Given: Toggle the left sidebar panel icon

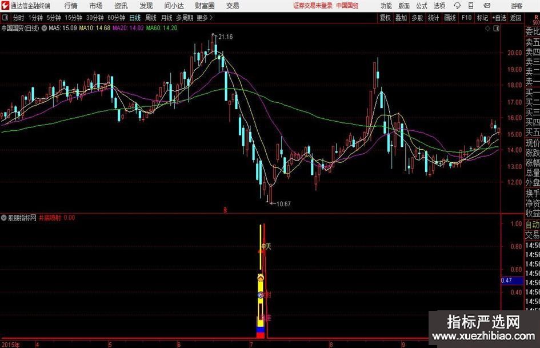Looking at the screenshot, I should [5, 18].
